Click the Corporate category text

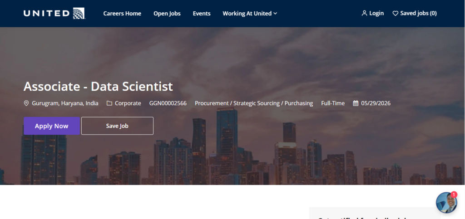click(128, 103)
